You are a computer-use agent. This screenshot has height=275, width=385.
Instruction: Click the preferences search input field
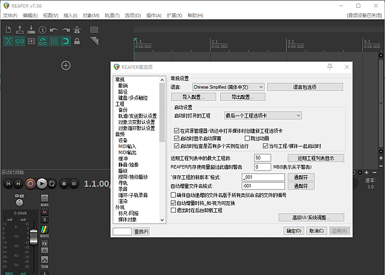[x=122, y=231]
